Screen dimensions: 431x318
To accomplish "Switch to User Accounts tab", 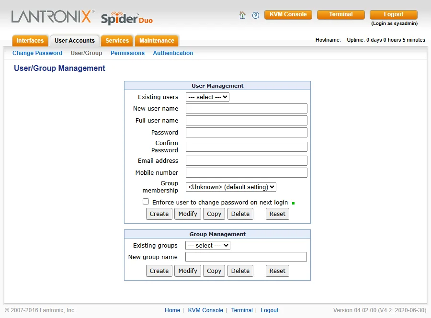I will (75, 41).
